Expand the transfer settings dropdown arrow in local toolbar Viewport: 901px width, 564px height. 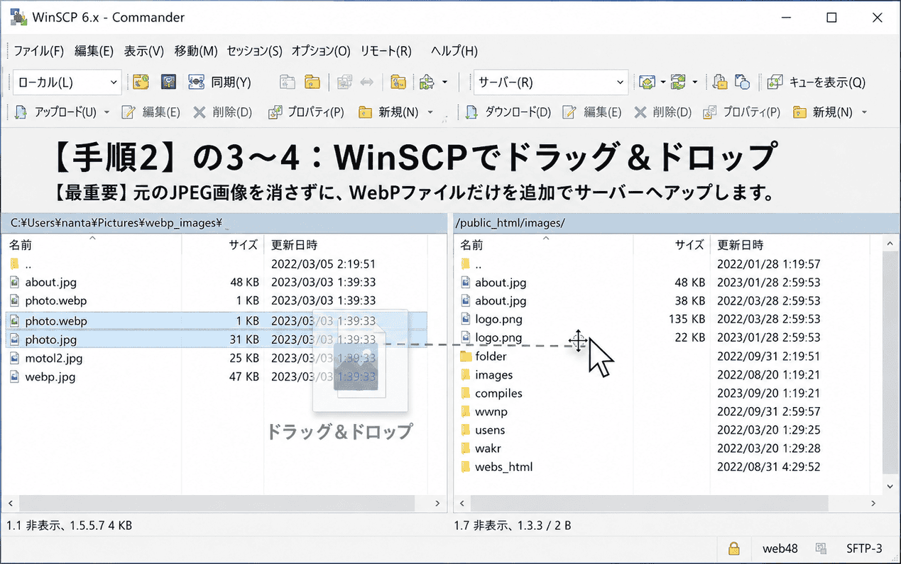point(444,82)
